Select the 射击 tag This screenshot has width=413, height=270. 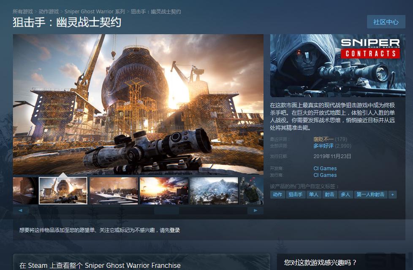tap(329, 194)
